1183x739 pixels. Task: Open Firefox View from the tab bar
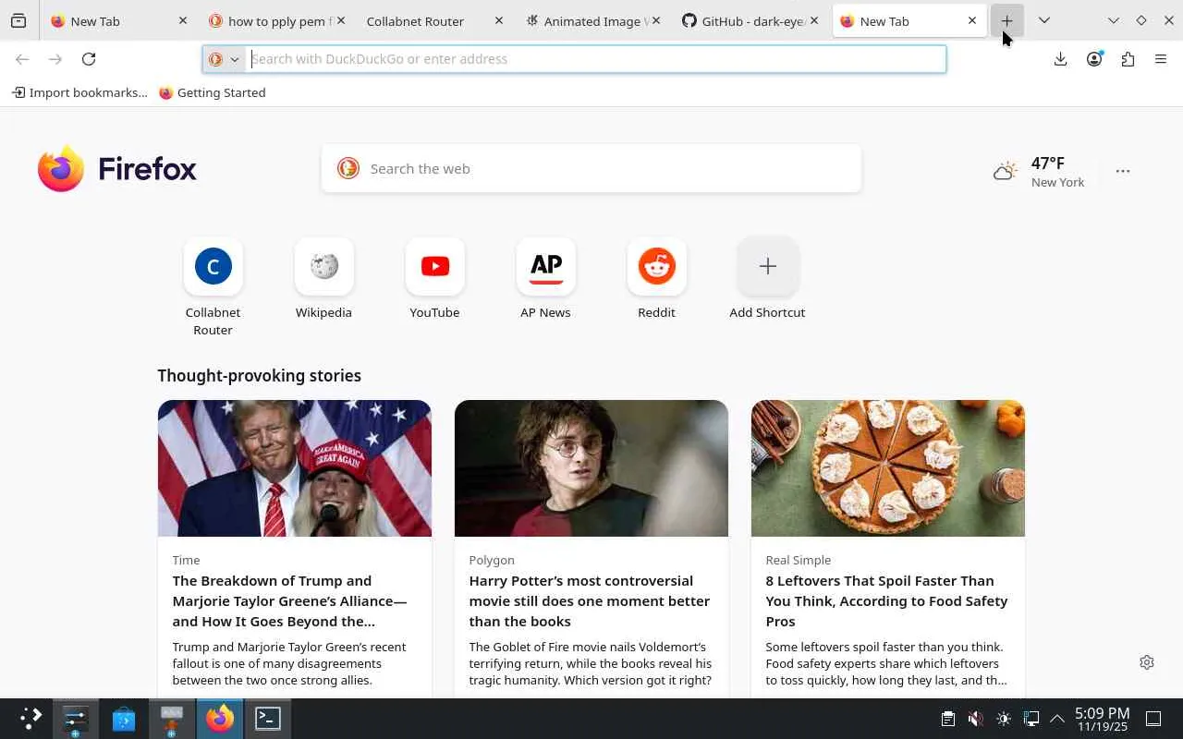coord(18,20)
